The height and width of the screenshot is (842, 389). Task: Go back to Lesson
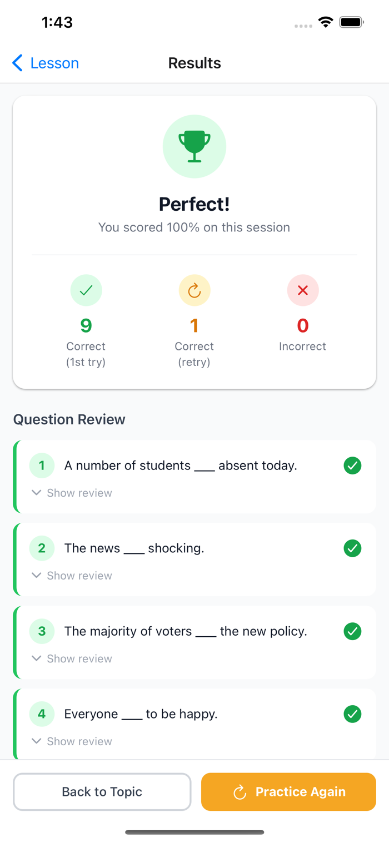[46, 63]
